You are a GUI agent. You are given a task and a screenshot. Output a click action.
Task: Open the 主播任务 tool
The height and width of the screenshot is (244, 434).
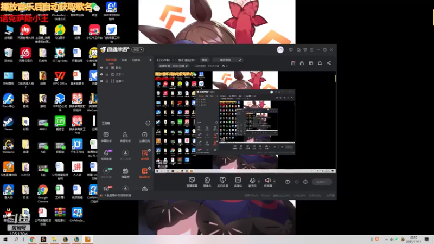[x=144, y=137]
